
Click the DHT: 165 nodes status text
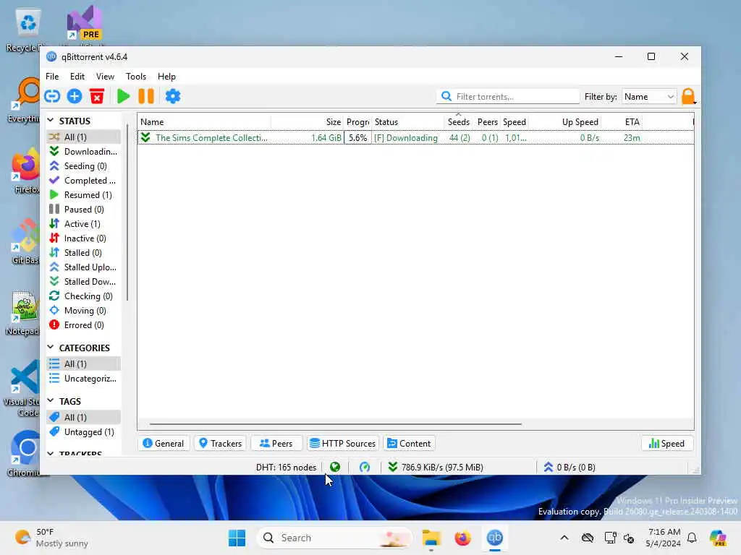pyautogui.click(x=286, y=468)
